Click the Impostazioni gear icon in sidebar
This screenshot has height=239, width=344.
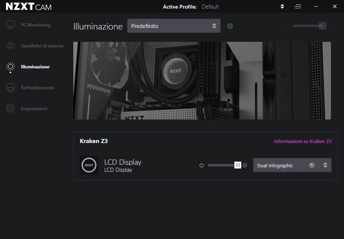pos(10,109)
